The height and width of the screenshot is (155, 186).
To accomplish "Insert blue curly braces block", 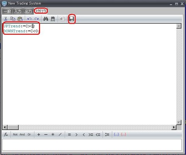I will coord(116,134).
